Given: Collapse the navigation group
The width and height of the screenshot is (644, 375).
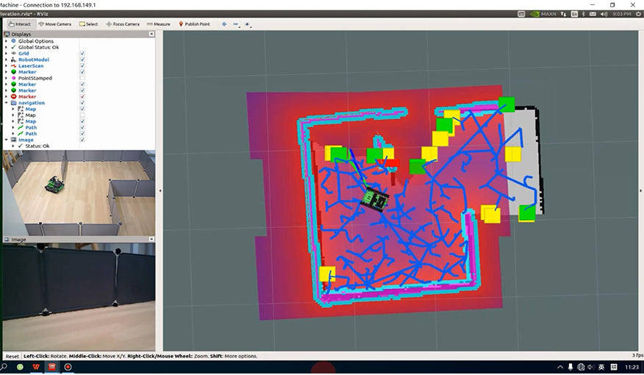Looking at the screenshot, I should click(6, 103).
